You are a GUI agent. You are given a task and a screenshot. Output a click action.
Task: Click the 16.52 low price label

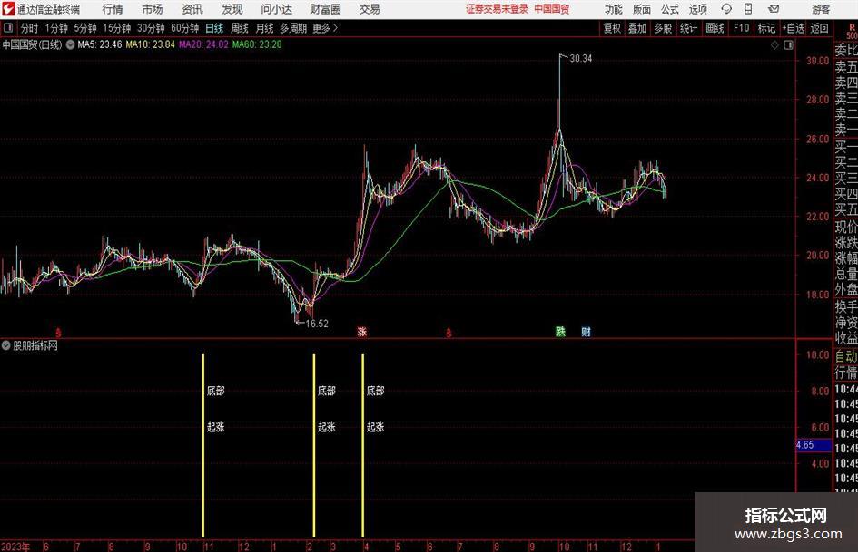click(317, 324)
